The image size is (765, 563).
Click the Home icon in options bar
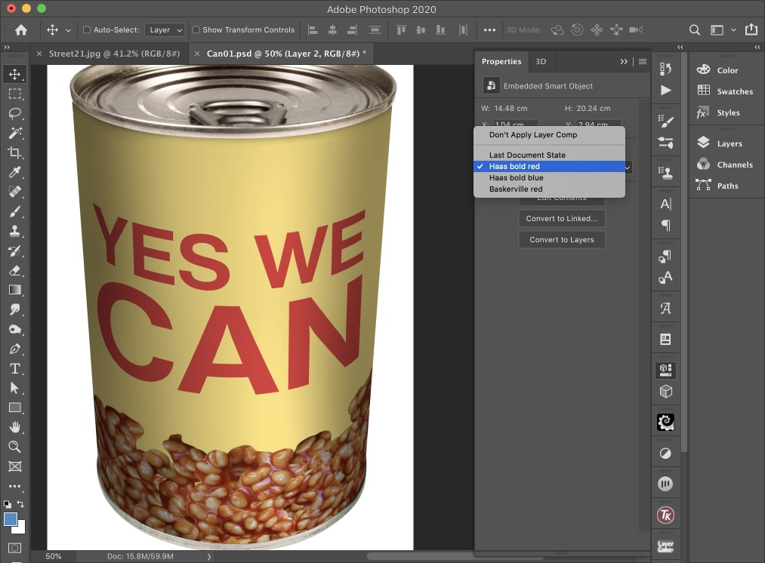21,30
